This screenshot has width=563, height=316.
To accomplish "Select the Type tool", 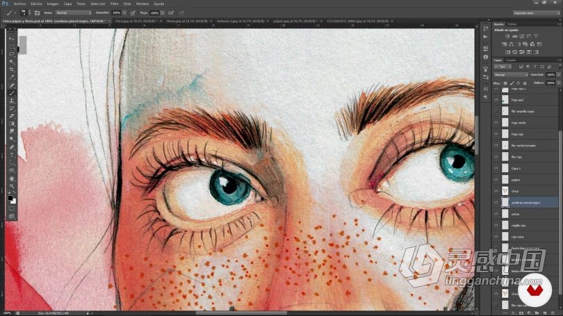I will point(12,155).
